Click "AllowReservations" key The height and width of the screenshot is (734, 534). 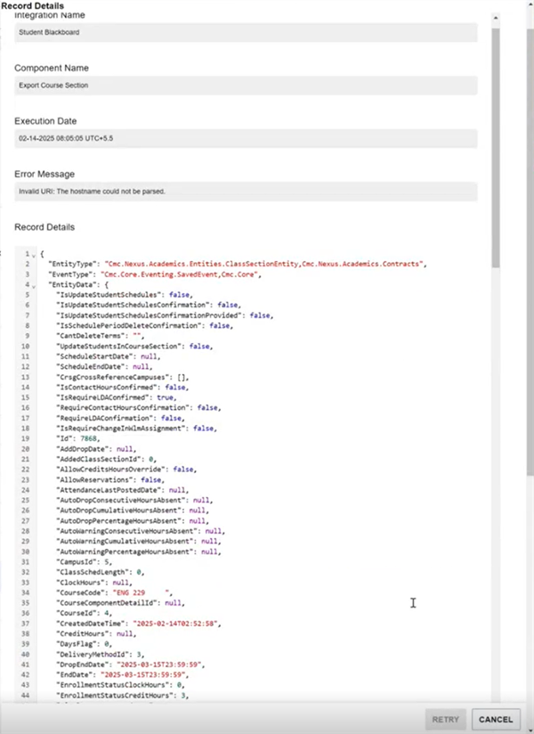[x=94, y=480]
